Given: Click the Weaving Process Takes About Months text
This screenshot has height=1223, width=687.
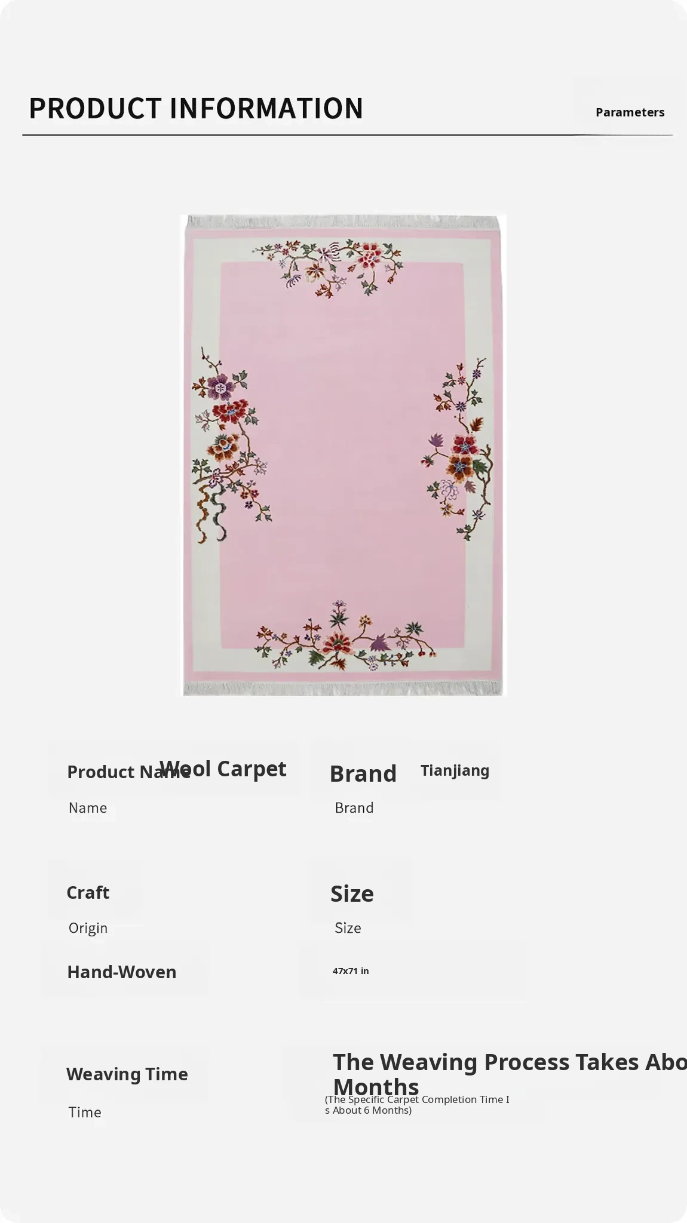Looking at the screenshot, I should click(x=510, y=1074).
